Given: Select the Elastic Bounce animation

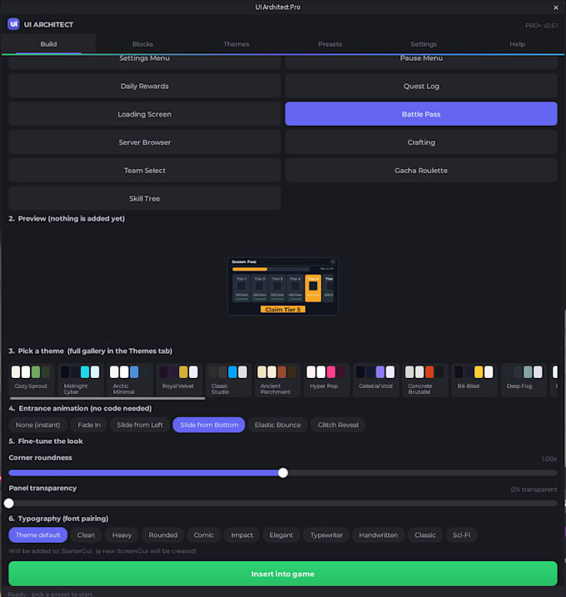Looking at the screenshot, I should pos(277,425).
